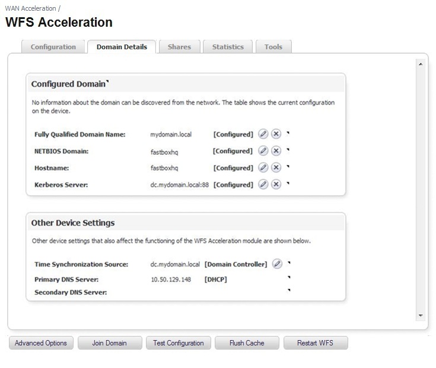This screenshot has height=368, width=436.
Task: Open the Shares tab
Action: click(x=179, y=47)
